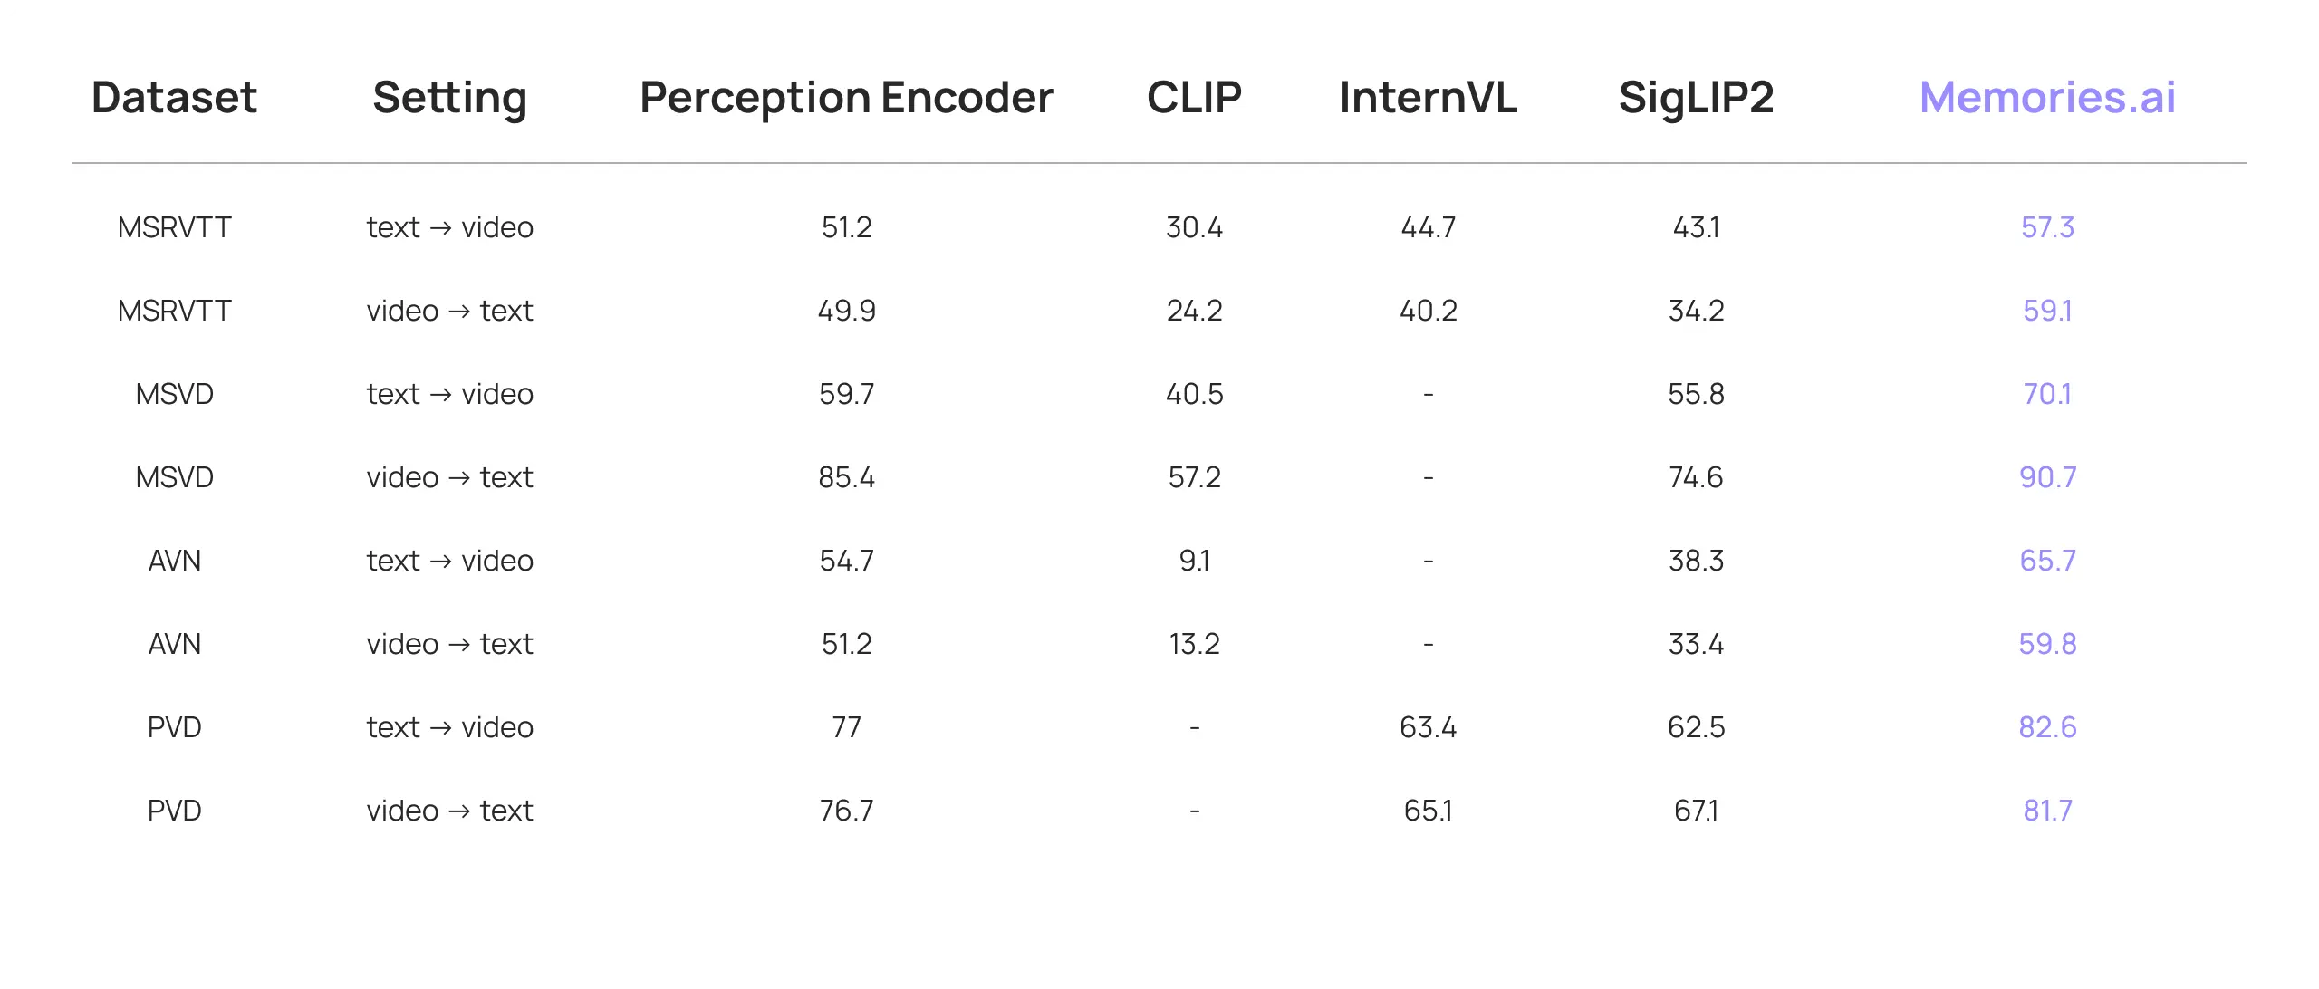Click the CLIP score 9.1
Image resolution: width=2319 pixels, height=989 pixels.
click(1194, 561)
